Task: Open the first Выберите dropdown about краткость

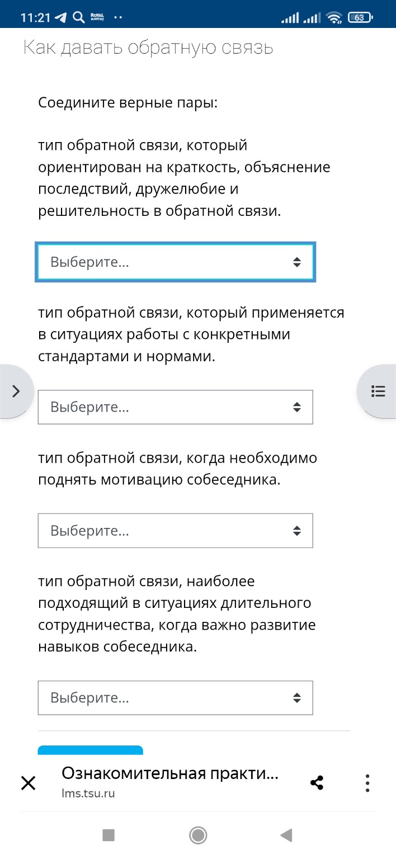Action: pyautogui.click(x=176, y=261)
